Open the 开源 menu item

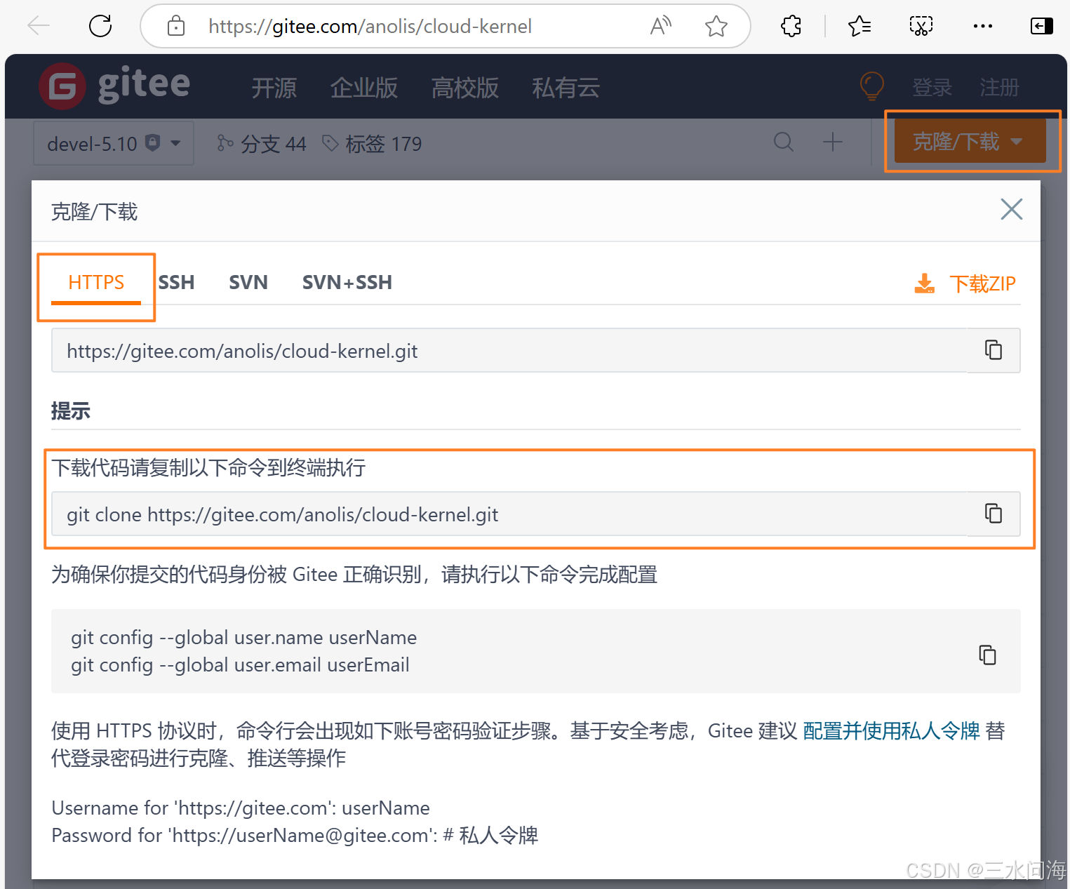pos(274,88)
